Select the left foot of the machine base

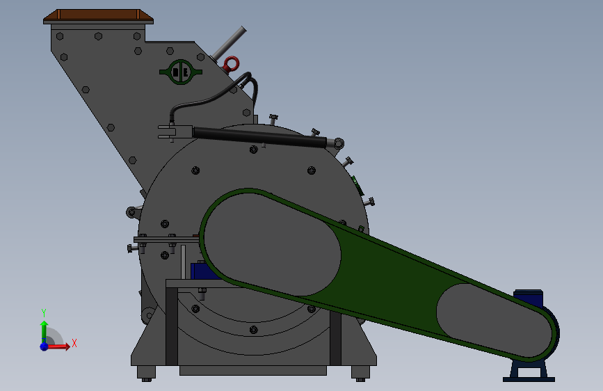click(146, 373)
